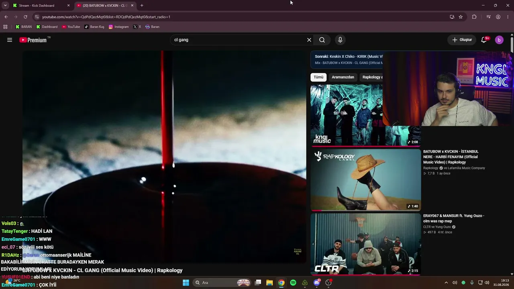Bookmark this page with the star
Viewport: 514px width, 289px height.
[461, 17]
